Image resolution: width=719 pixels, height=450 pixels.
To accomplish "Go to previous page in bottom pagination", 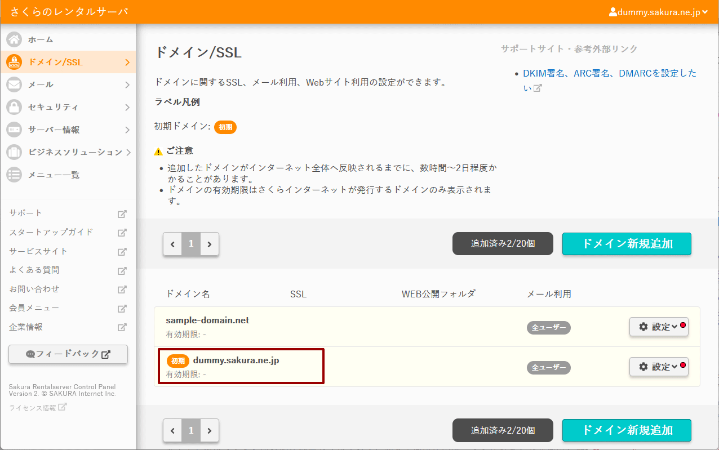I will tap(172, 430).
